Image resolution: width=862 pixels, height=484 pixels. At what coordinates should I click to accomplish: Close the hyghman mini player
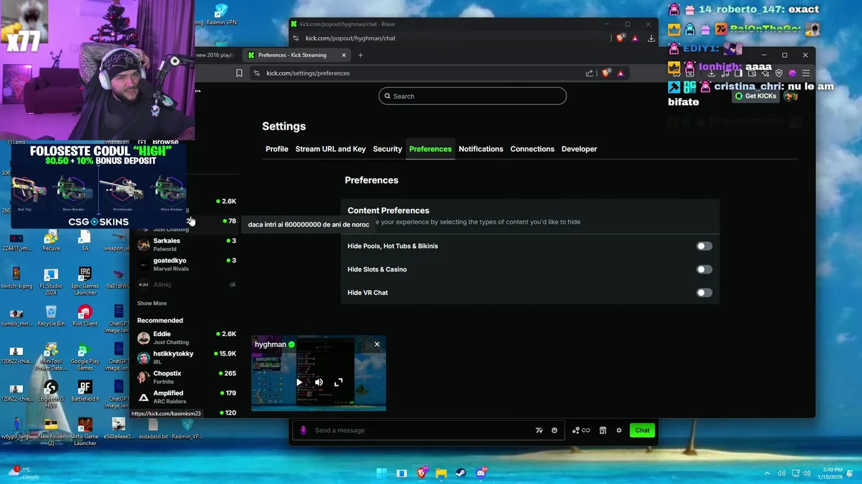[377, 345]
